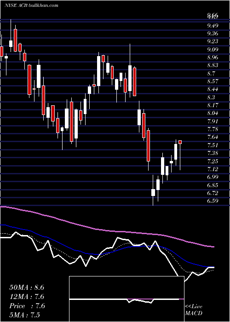Click the 5MA : 7.5 label

(x=25, y=315)
